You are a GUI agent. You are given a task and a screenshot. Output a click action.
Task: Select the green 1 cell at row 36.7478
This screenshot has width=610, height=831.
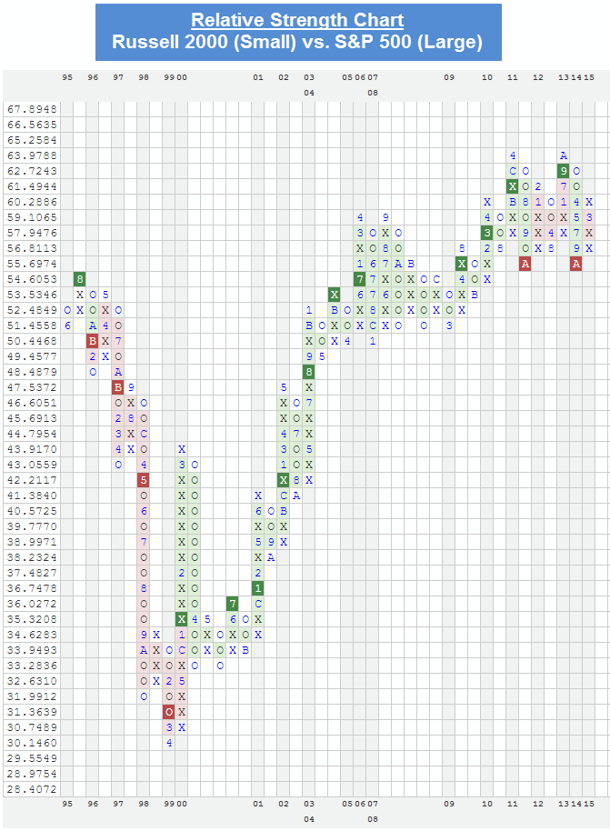258,587
